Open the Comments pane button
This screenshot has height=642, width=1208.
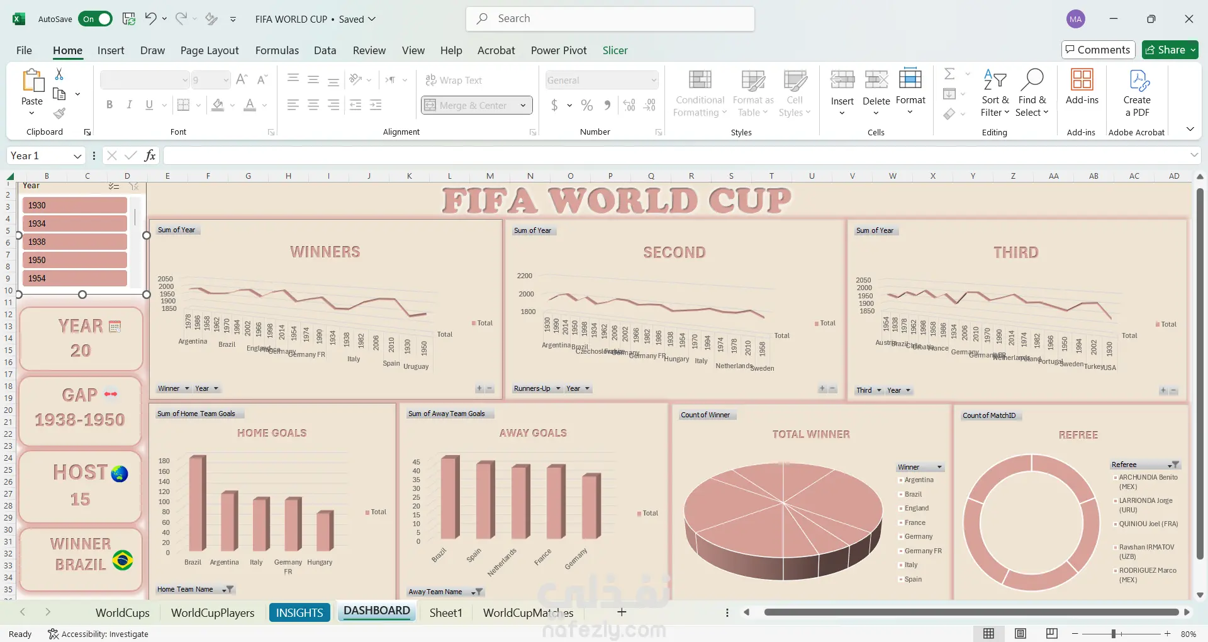pyautogui.click(x=1098, y=50)
